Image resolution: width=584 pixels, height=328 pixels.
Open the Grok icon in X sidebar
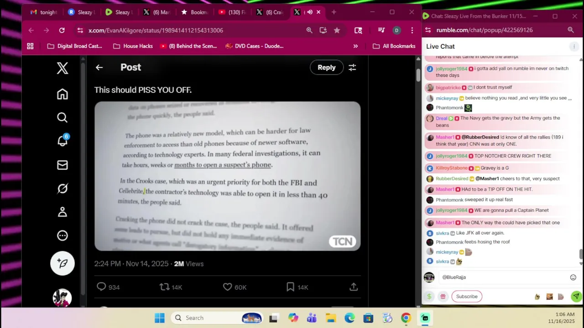[x=63, y=188]
